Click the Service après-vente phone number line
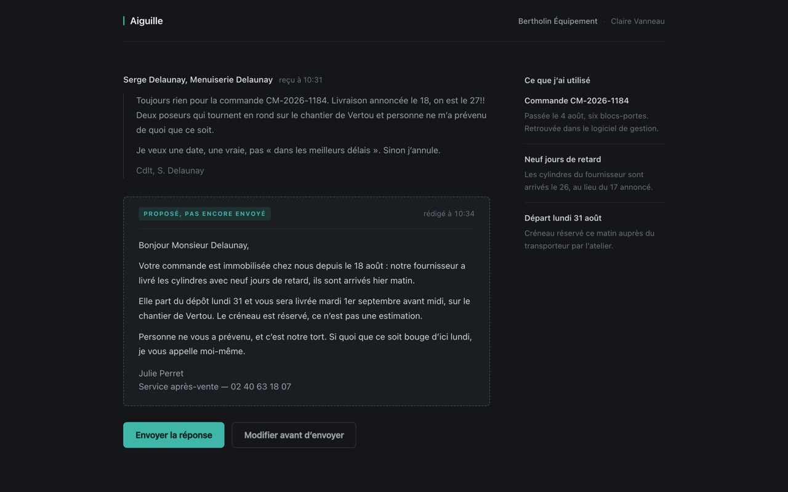The height and width of the screenshot is (492, 788). click(215, 386)
